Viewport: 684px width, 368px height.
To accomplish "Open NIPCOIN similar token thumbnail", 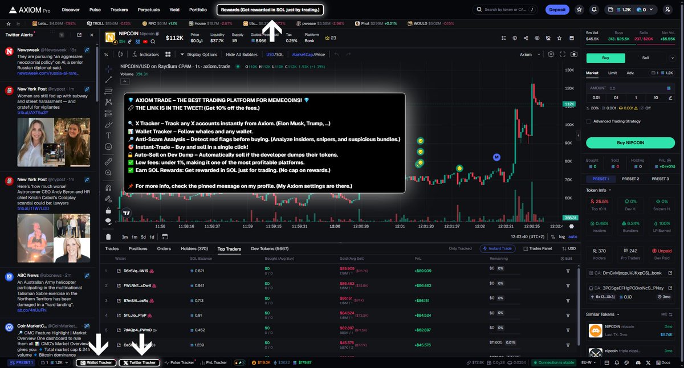I will [x=595, y=330].
